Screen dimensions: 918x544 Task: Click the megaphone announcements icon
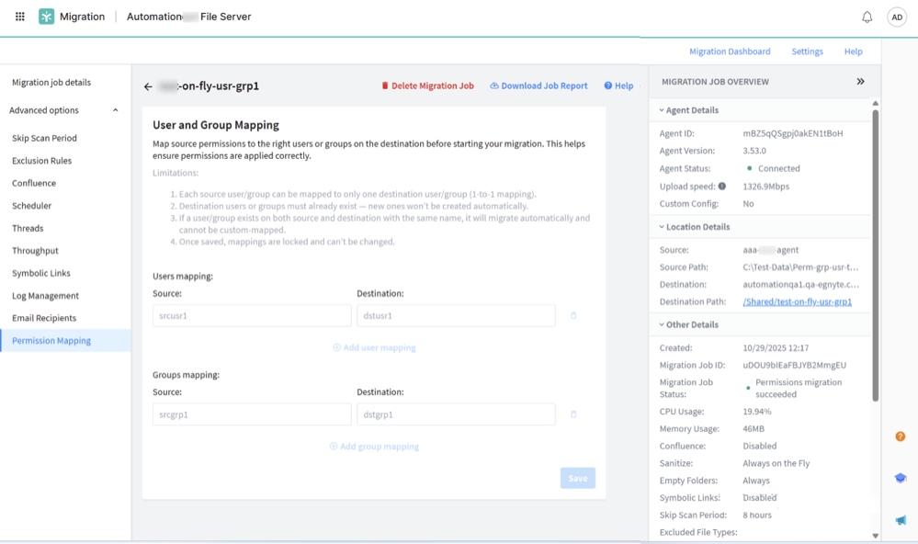(900, 520)
